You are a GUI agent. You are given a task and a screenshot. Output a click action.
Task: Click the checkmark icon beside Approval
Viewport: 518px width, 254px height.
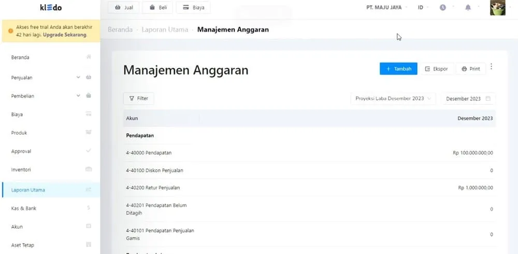tap(89, 151)
